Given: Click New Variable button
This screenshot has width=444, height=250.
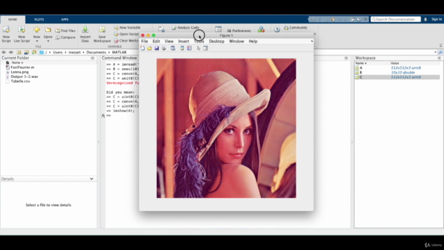Looking at the screenshot, I should pyautogui.click(x=127, y=28).
